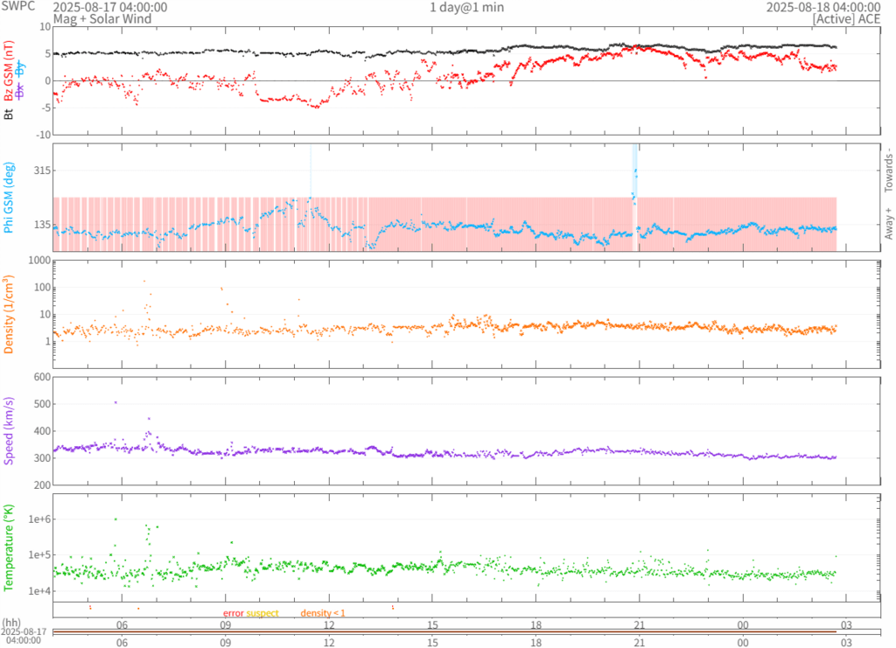Click the red 'error' legend label
The height and width of the screenshot is (648, 896).
tap(233, 613)
